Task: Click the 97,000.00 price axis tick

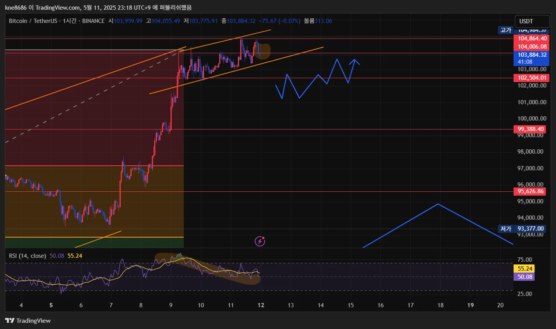Action: point(530,168)
